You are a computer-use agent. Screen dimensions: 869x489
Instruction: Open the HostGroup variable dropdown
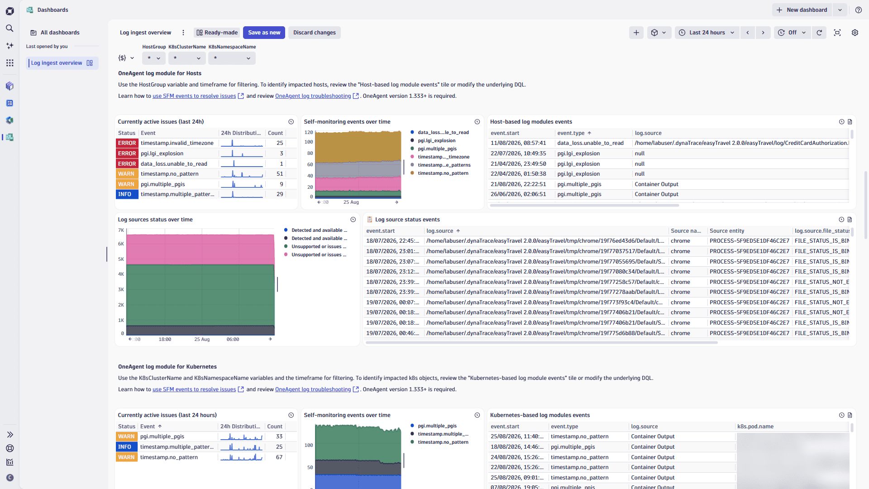[154, 58]
